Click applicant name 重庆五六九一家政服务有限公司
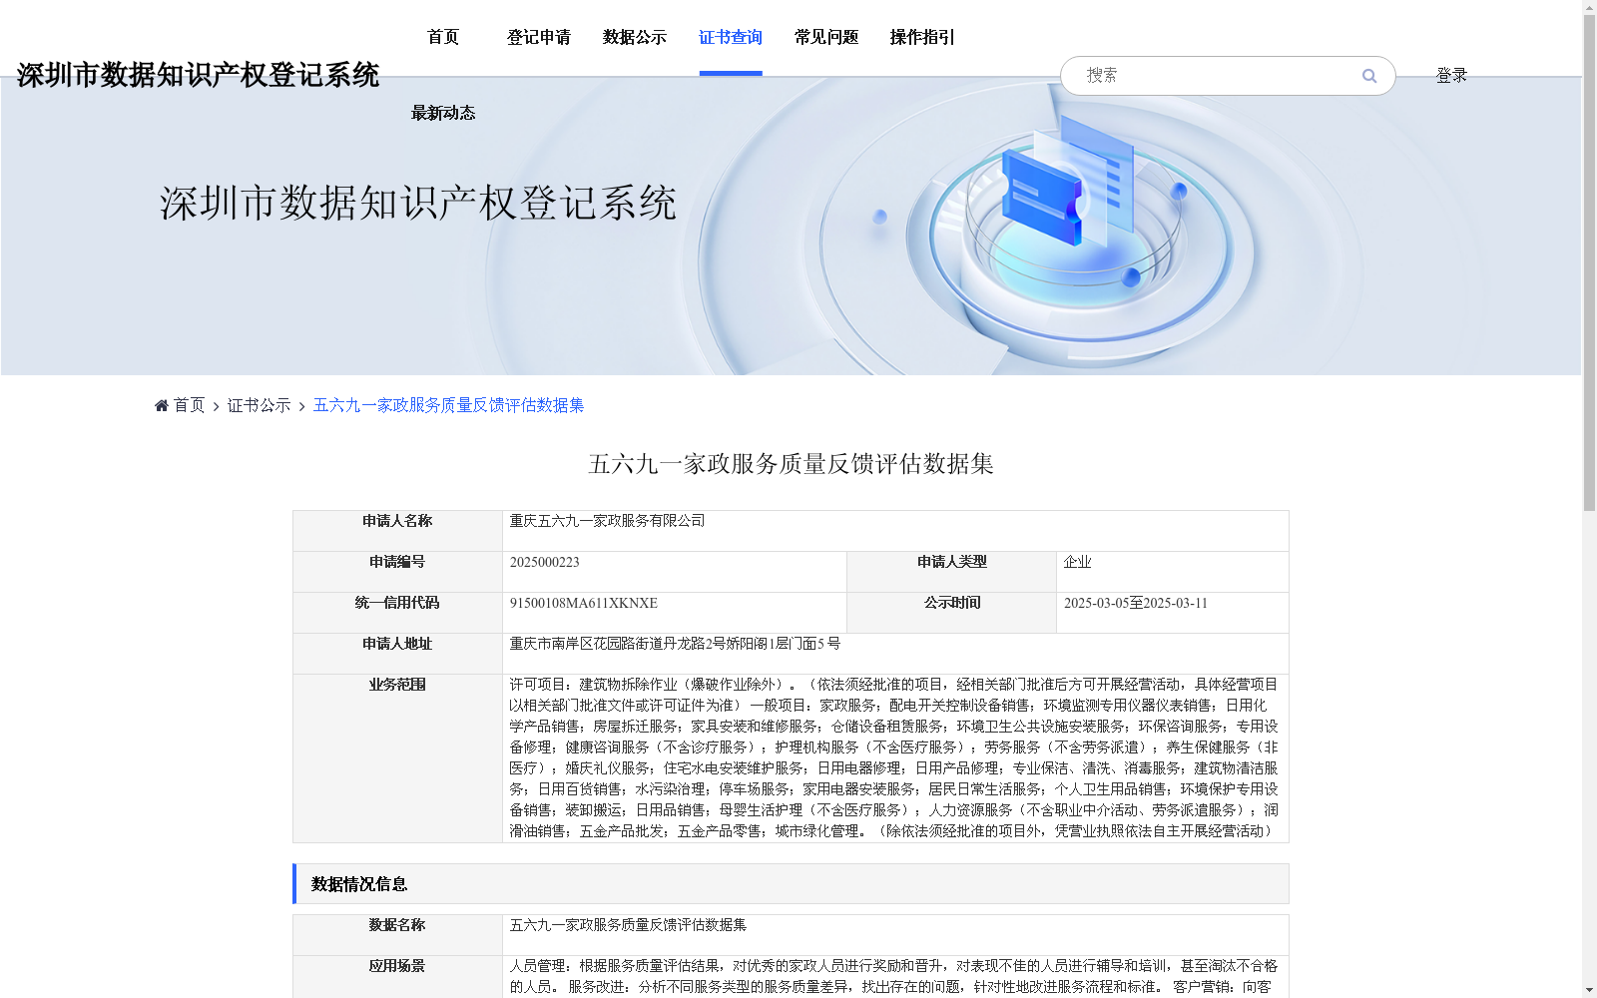 607,521
